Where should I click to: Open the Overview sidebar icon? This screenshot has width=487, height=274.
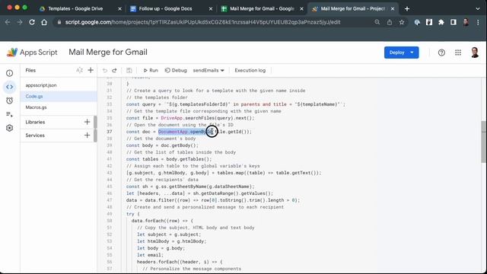coord(10,73)
